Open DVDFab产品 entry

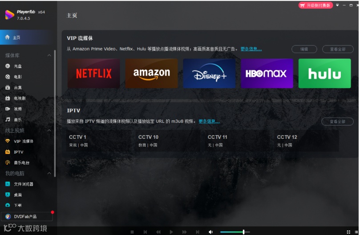click(x=27, y=216)
